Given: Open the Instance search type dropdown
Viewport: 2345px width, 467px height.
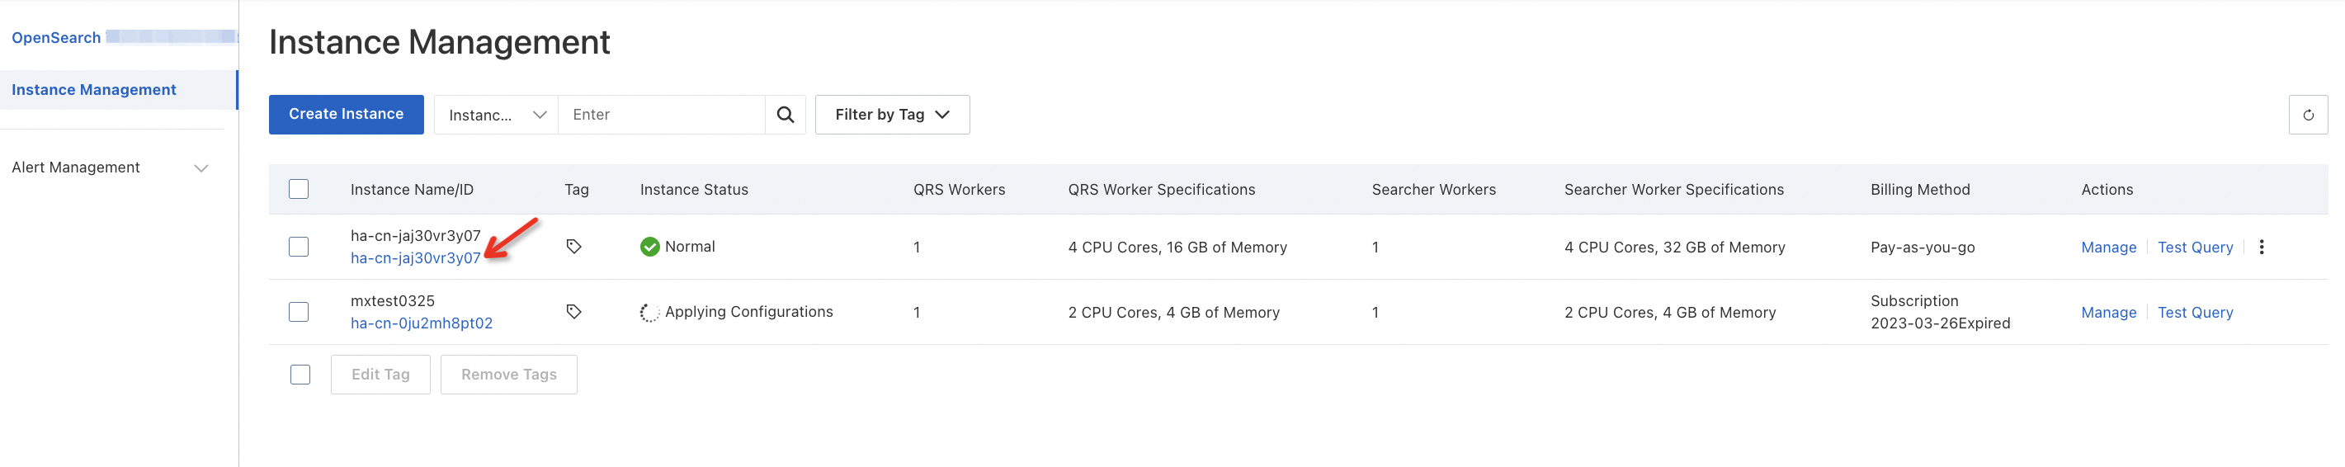Looking at the screenshot, I should pyautogui.click(x=496, y=115).
